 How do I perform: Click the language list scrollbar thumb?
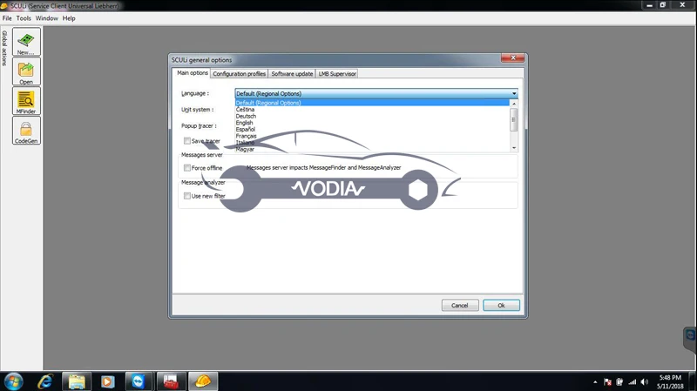[514, 119]
